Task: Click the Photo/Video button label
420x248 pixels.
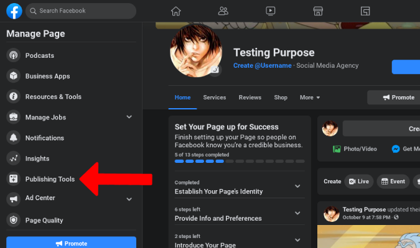Action: click(360, 149)
